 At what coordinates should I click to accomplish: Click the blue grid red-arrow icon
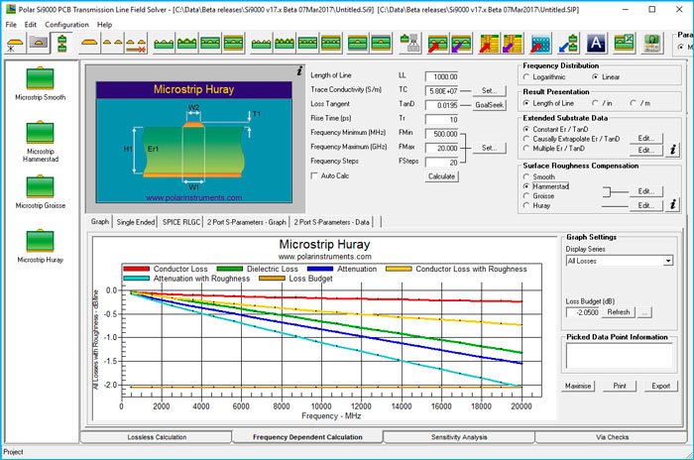[x=540, y=44]
